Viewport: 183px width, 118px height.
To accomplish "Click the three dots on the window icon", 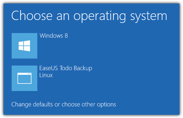I will pyautogui.click(x=29, y=74).
